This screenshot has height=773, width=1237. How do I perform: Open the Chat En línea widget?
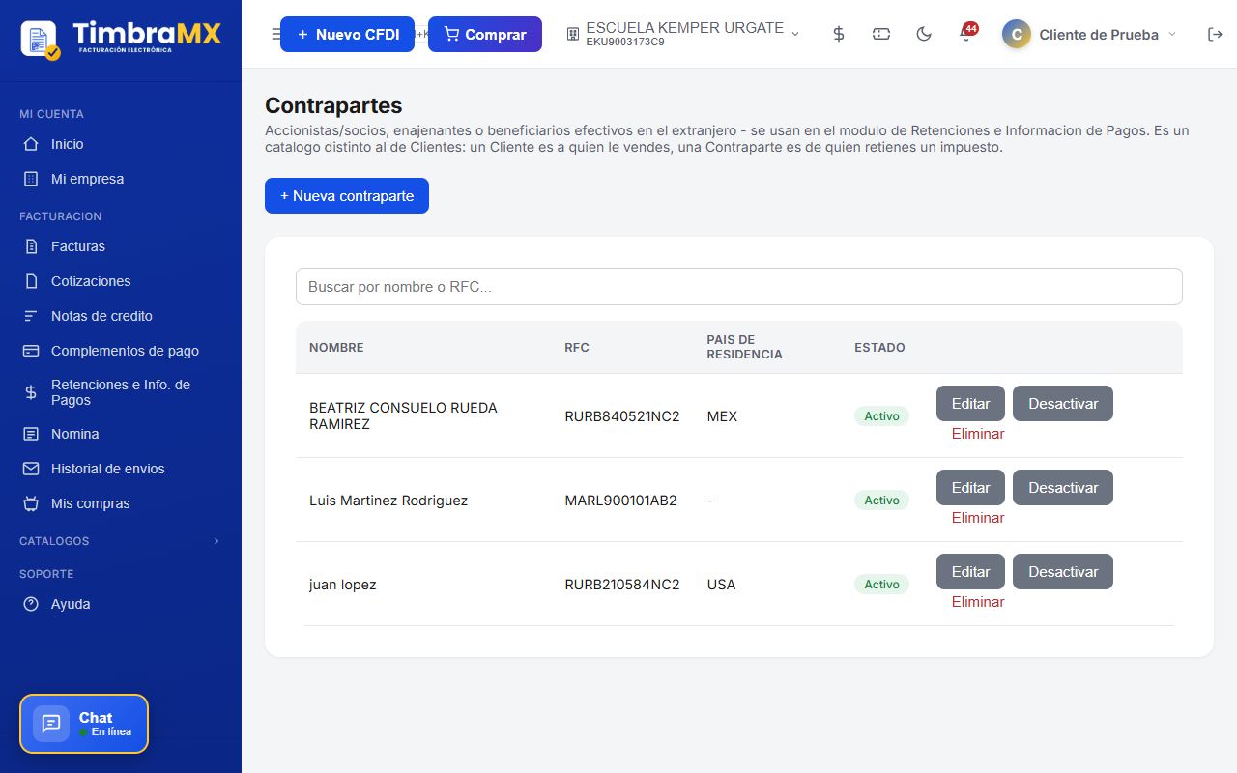click(84, 724)
